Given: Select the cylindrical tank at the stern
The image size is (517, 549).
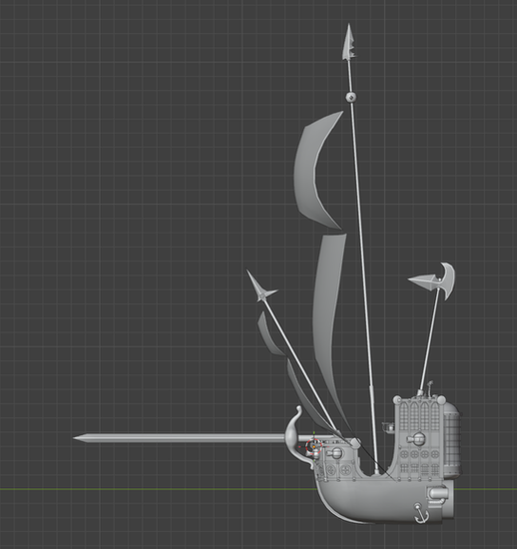Looking at the screenshot, I should pyautogui.click(x=453, y=439).
